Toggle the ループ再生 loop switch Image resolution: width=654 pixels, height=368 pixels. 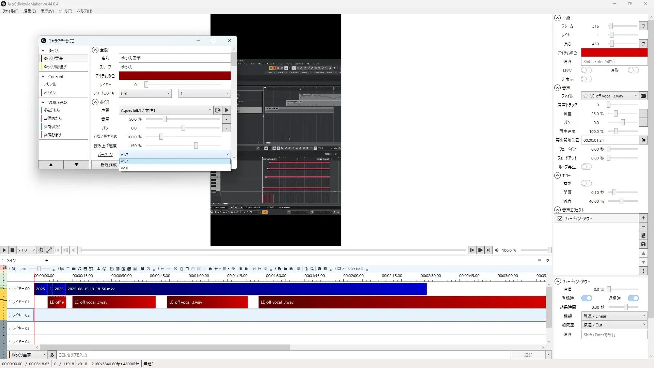pyautogui.click(x=586, y=167)
